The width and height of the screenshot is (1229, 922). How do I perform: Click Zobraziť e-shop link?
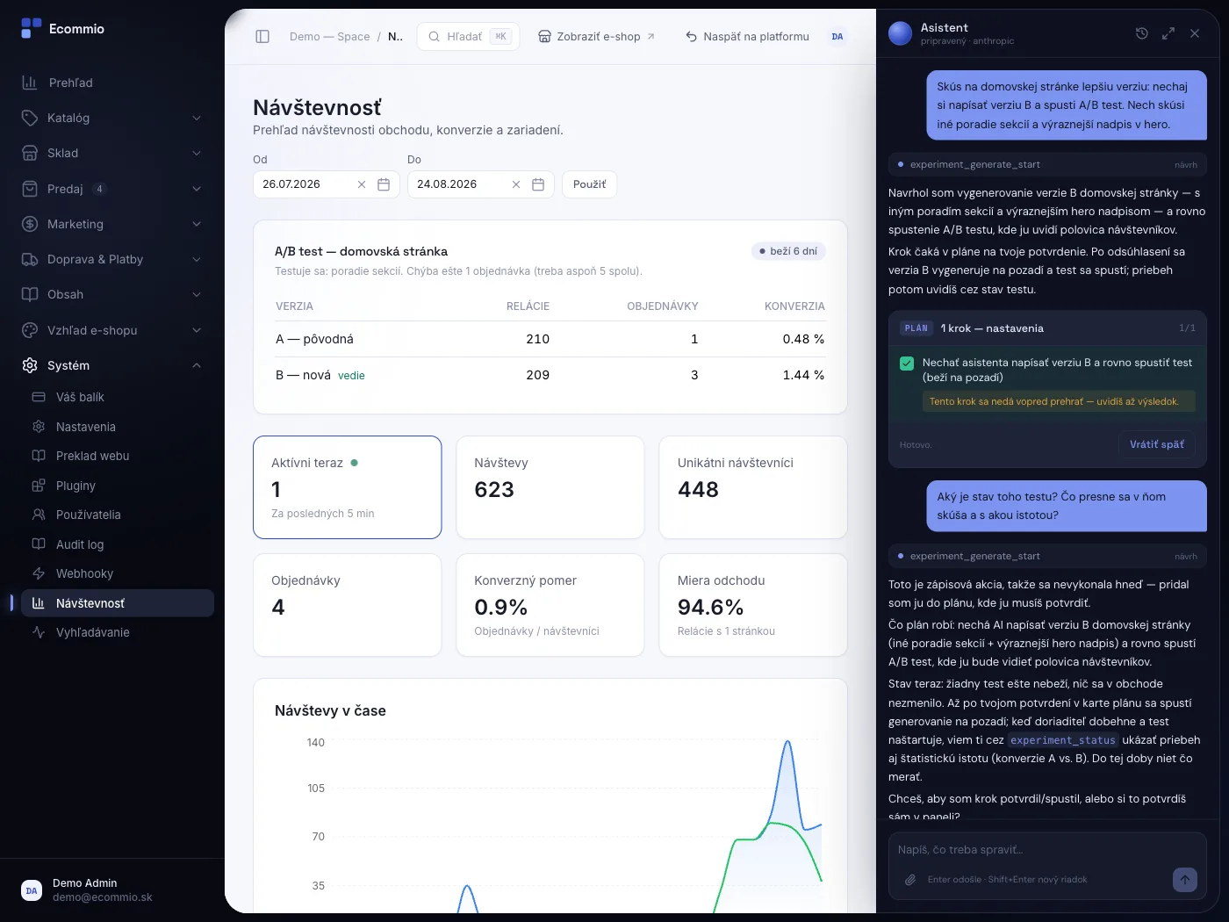tap(596, 37)
